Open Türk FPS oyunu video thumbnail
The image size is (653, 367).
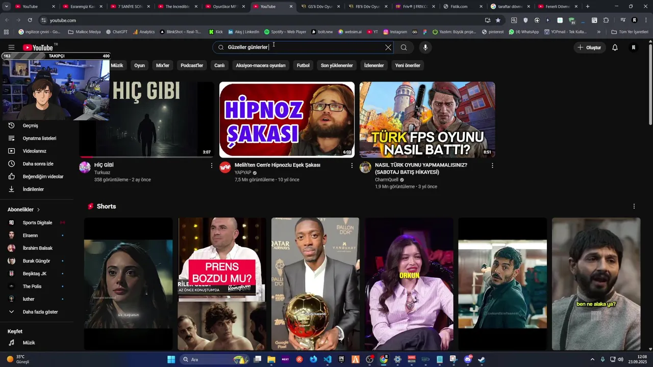[427, 120]
